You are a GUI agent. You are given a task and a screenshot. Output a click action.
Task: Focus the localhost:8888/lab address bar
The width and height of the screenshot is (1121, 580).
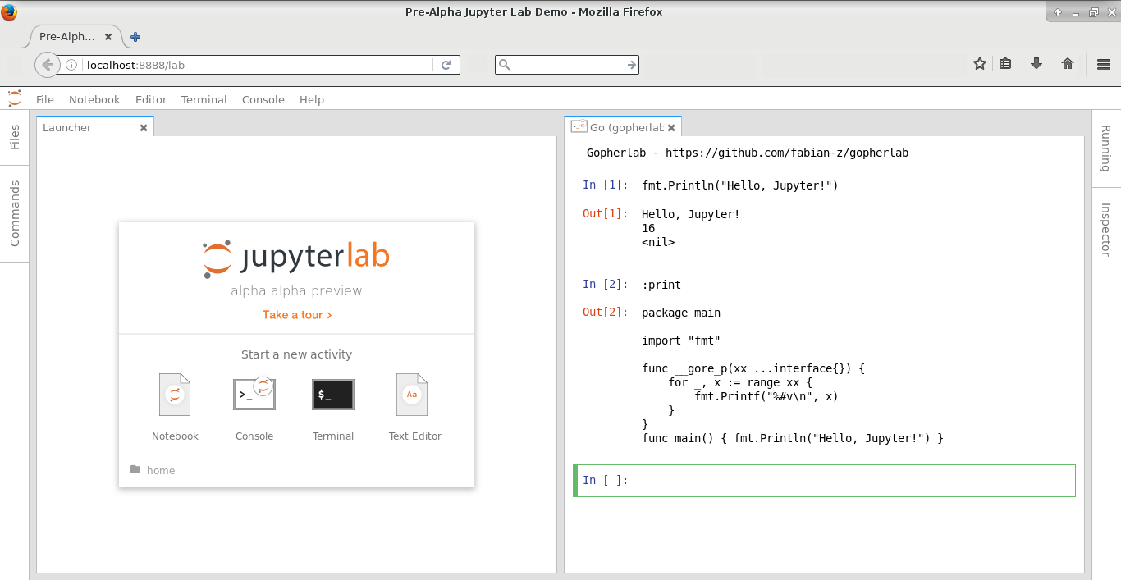(x=259, y=65)
